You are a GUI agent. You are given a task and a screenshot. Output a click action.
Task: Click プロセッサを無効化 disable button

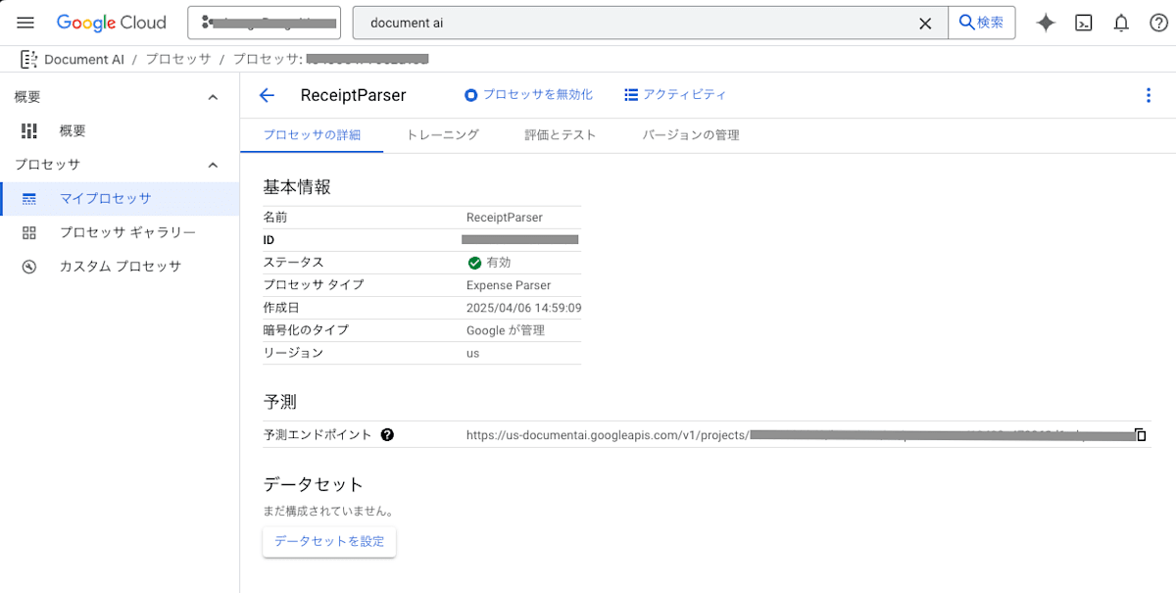528,95
